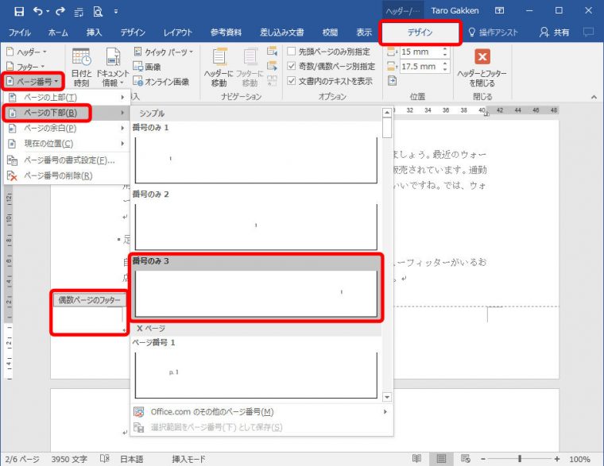Choose Remove Page Numbers (ページ番号の削除)

(x=66, y=176)
